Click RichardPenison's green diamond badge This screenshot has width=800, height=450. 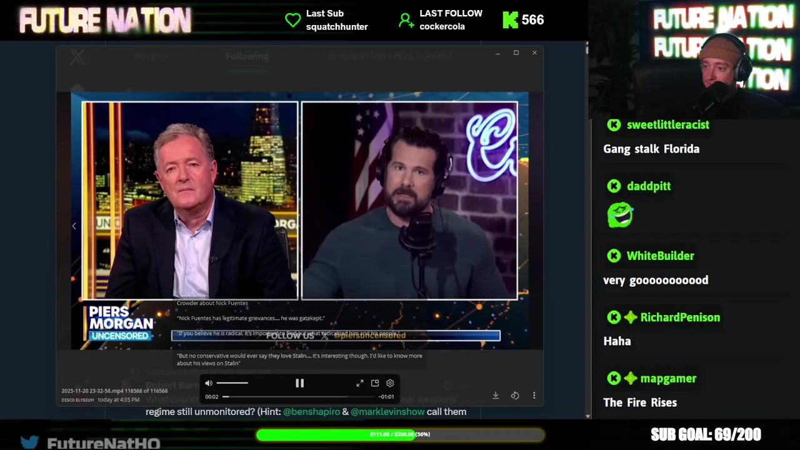click(631, 317)
